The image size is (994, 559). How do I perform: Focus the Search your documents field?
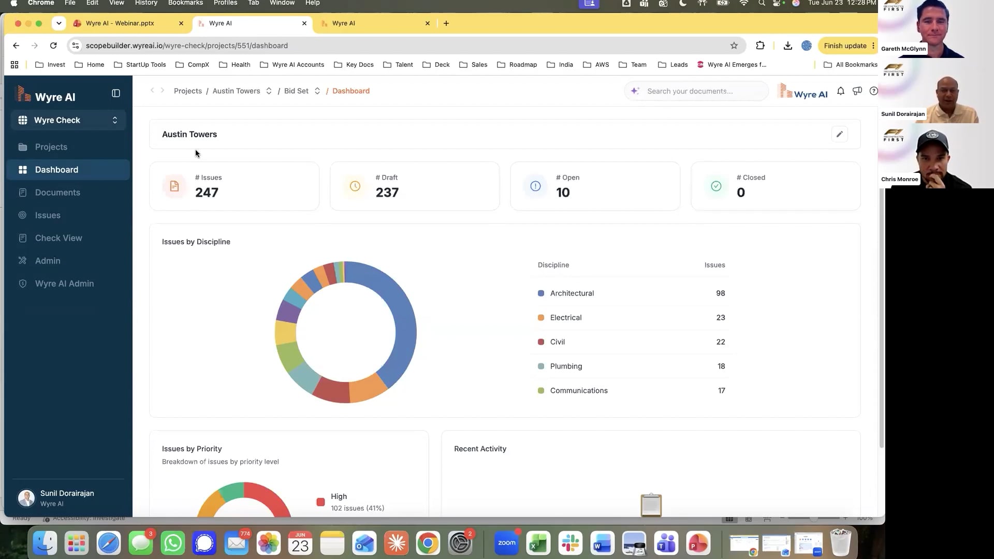[696, 91]
